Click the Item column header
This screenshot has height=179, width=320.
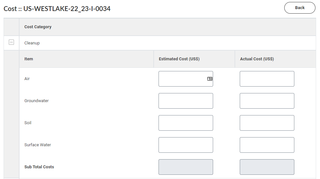(29, 59)
